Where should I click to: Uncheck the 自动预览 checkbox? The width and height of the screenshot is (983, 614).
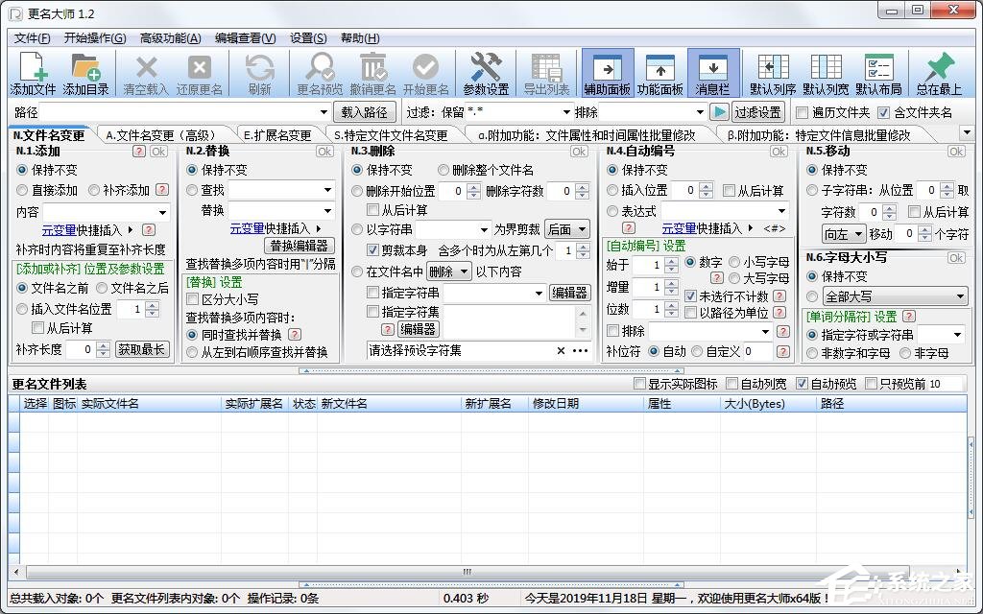[x=803, y=384]
